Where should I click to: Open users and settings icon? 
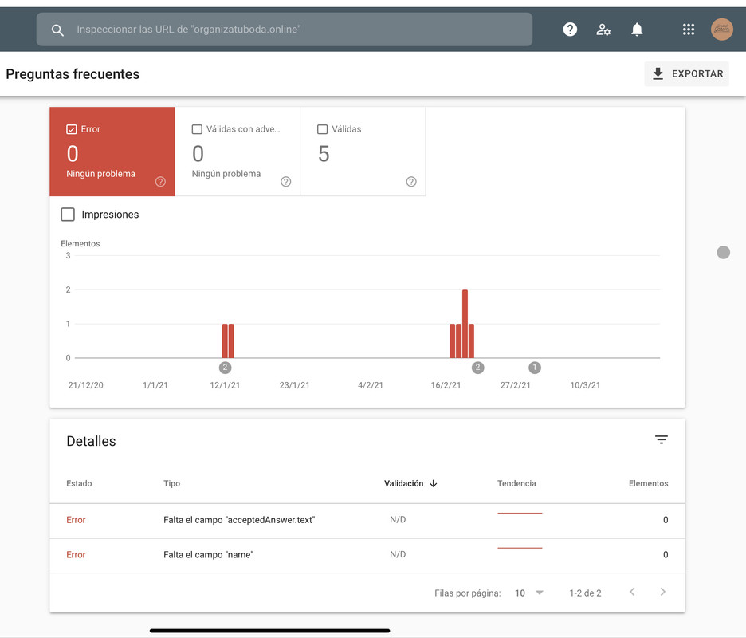603,30
